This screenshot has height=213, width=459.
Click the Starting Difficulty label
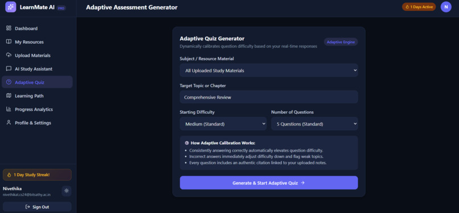click(197, 112)
